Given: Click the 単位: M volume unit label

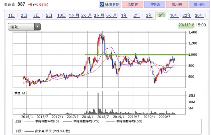Looking at the screenshot, I should [20, 93].
